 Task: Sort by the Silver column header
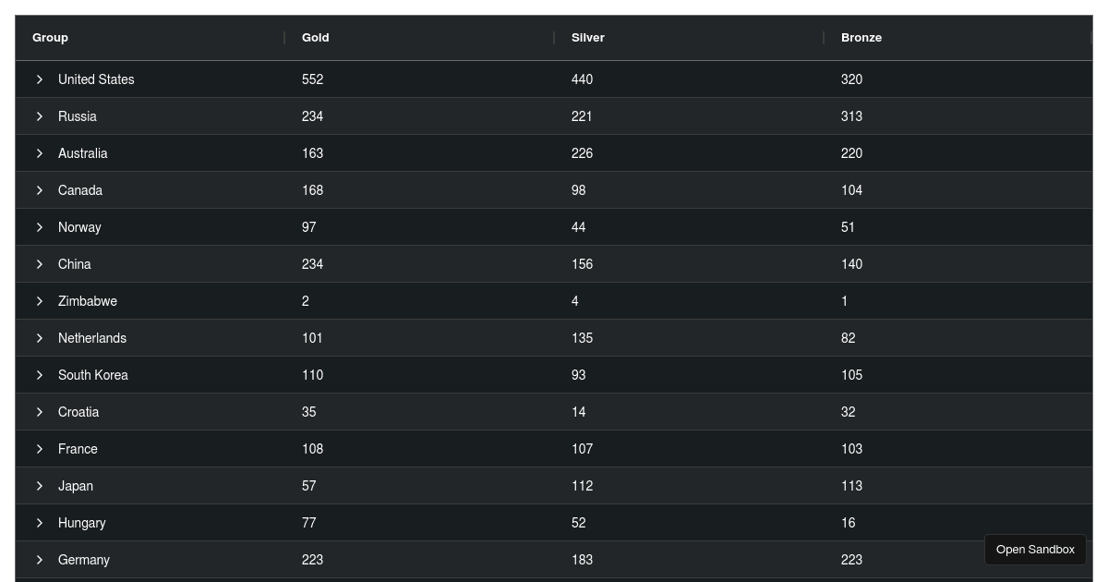tap(588, 38)
